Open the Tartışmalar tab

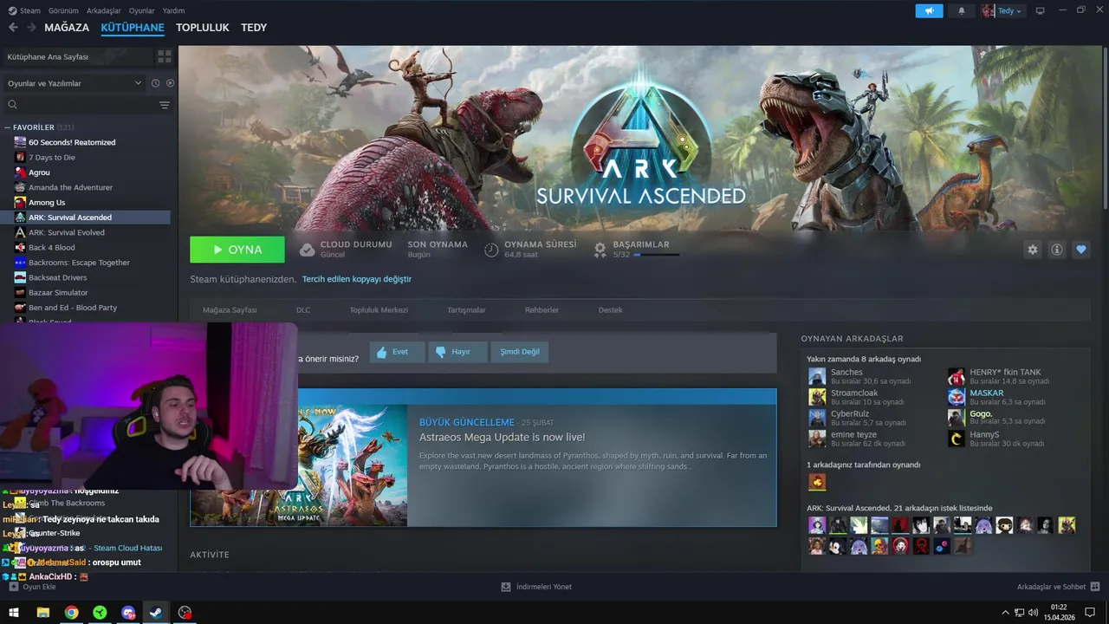tap(466, 309)
